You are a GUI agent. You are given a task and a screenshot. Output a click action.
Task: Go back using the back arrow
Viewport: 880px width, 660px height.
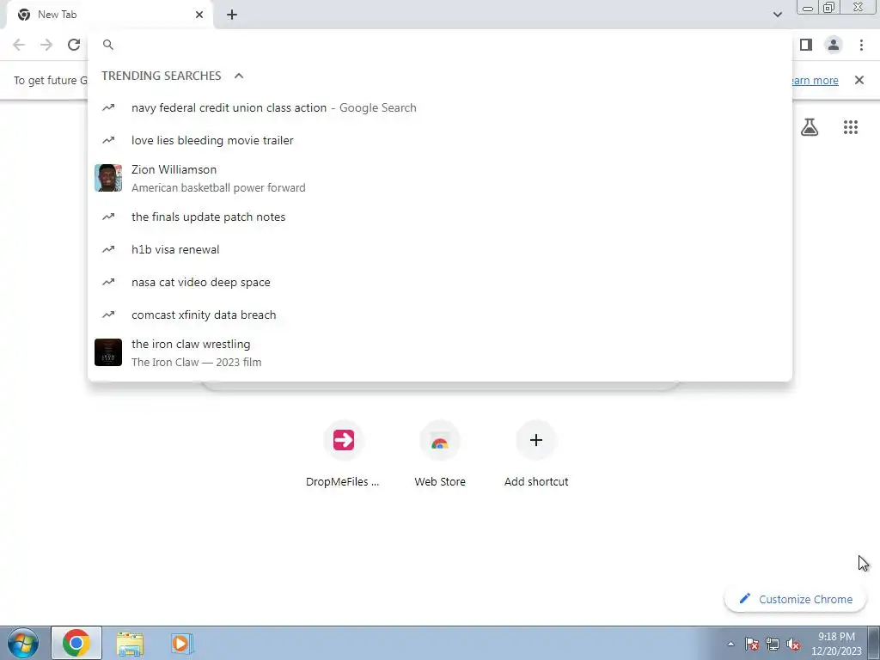[19, 45]
